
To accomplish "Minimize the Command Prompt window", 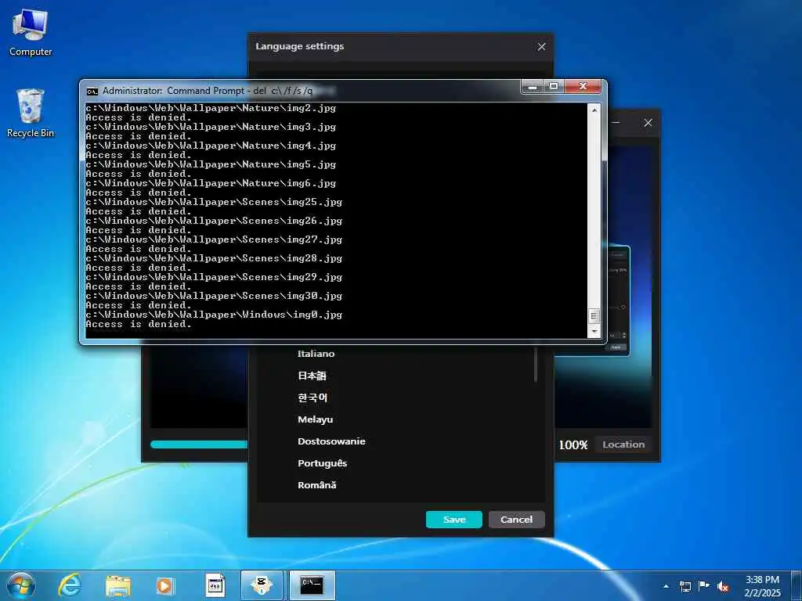I will click(x=533, y=86).
